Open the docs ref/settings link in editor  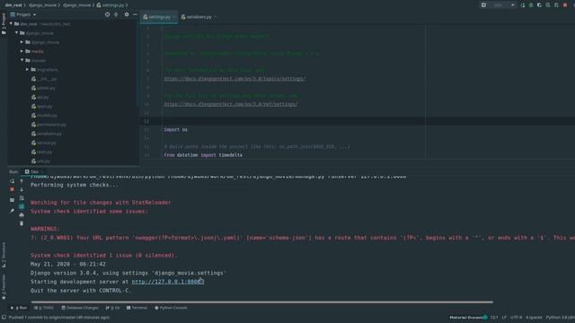point(231,104)
